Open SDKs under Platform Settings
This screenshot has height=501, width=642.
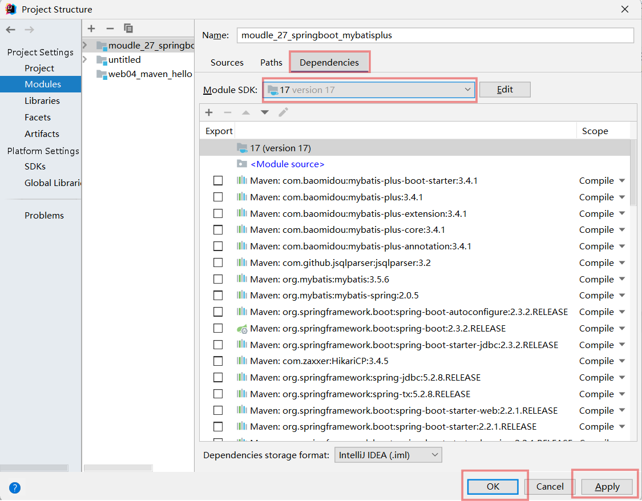35,167
